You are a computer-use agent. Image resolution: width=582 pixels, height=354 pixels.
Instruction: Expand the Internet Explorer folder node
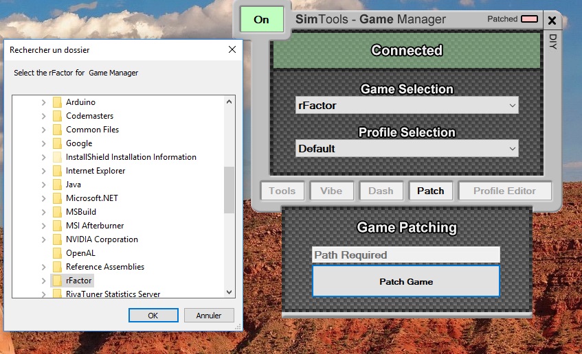[x=44, y=171]
